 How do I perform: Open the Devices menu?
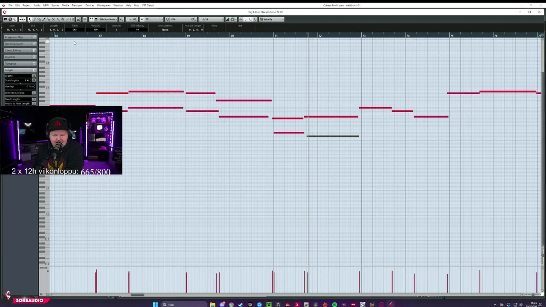point(90,5)
